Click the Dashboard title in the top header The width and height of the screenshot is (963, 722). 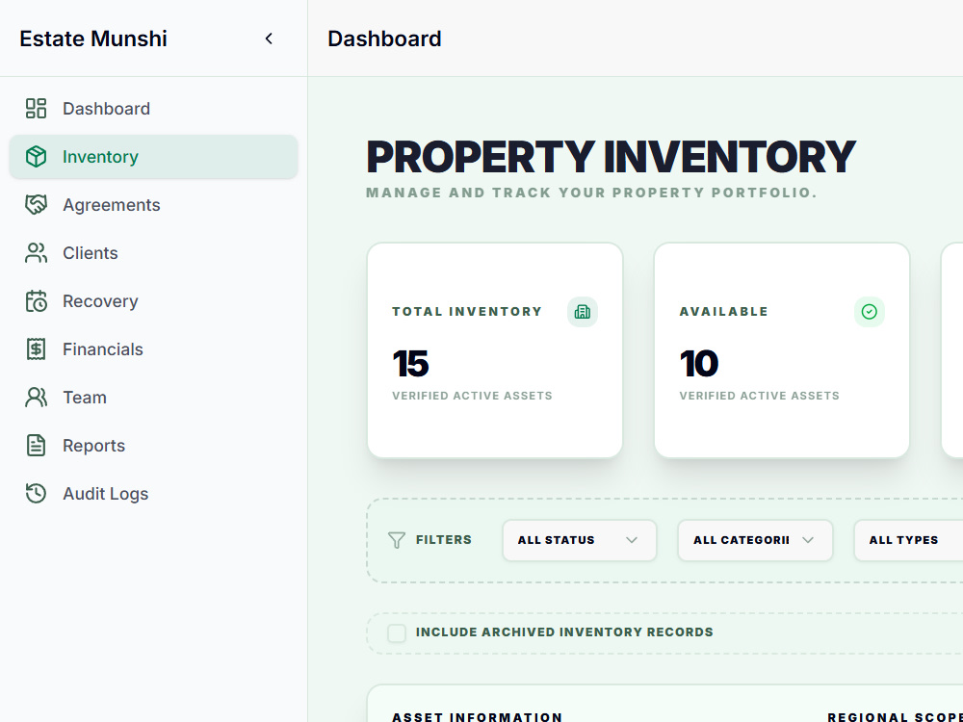(384, 39)
